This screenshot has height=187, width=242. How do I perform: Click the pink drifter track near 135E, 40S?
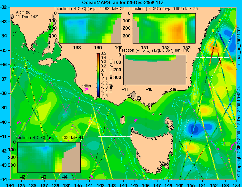tap(19, 122)
